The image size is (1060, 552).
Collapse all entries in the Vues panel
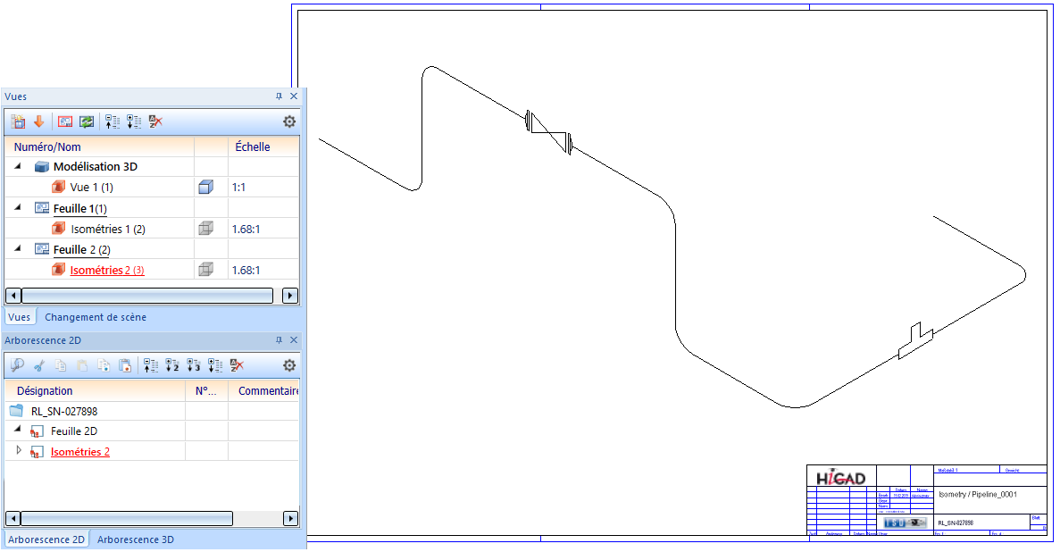113,121
